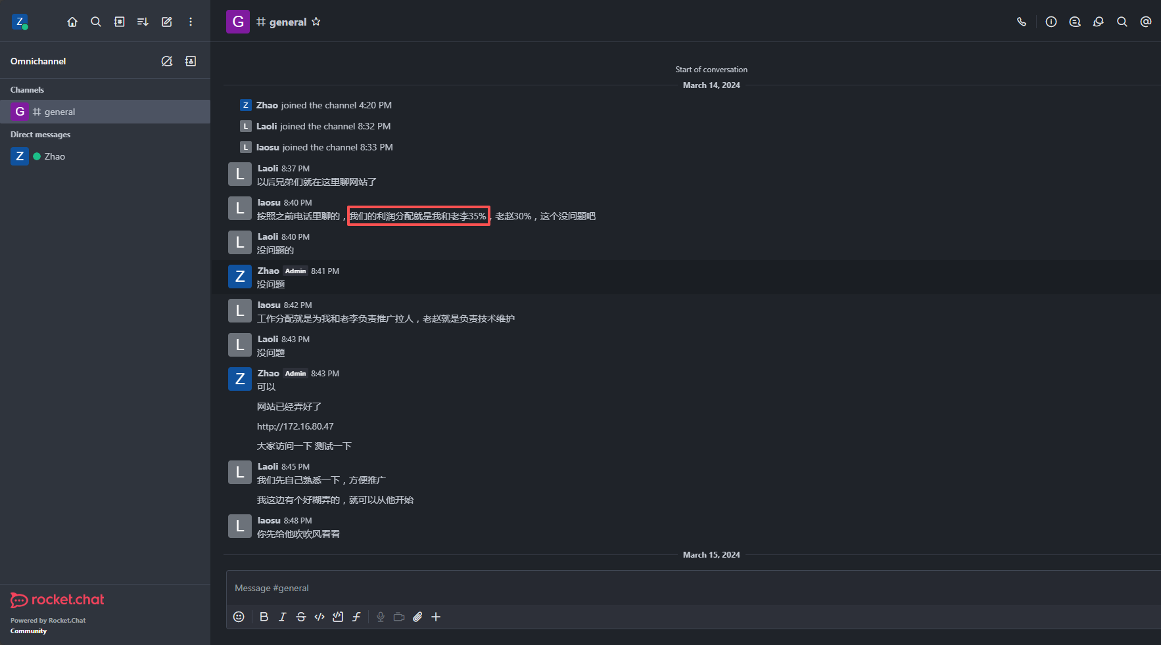Click the Omnichannel section label
The height and width of the screenshot is (645, 1161).
[x=38, y=61]
